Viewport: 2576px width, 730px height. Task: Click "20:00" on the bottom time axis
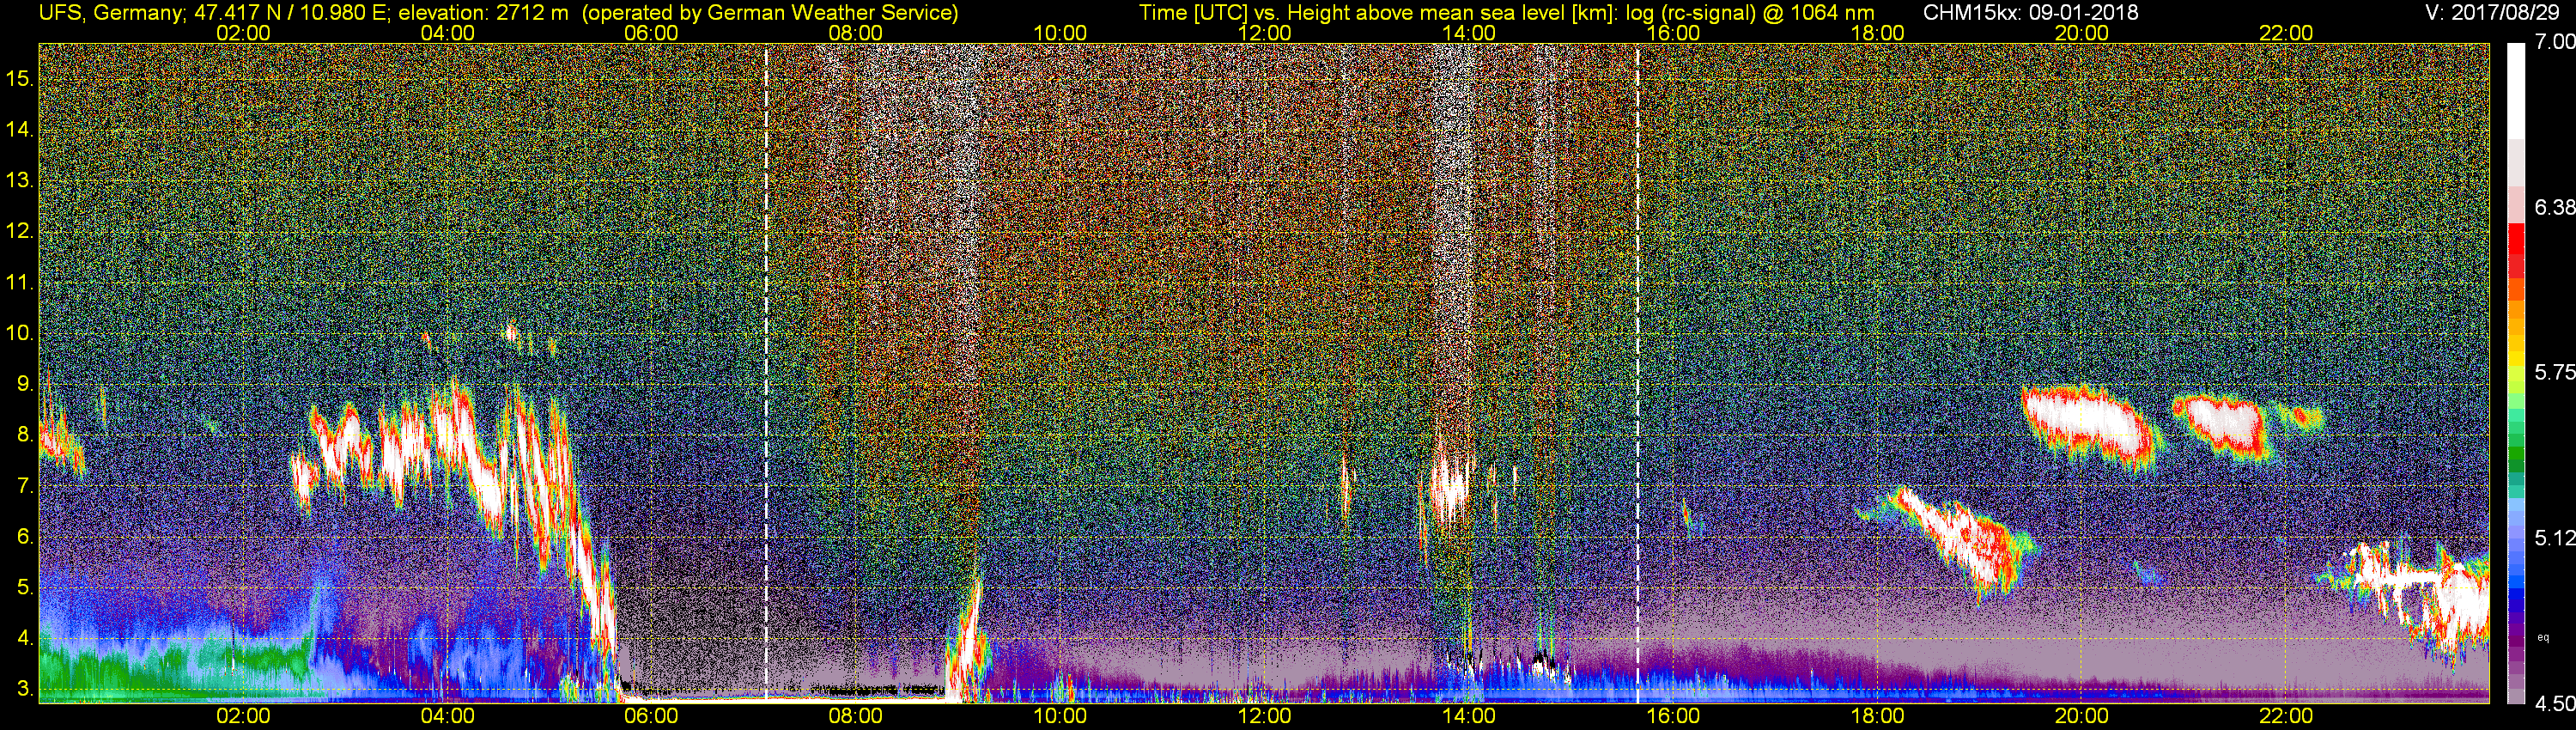[2082, 716]
